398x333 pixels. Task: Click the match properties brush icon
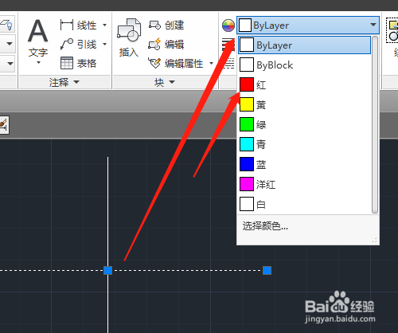(4, 124)
